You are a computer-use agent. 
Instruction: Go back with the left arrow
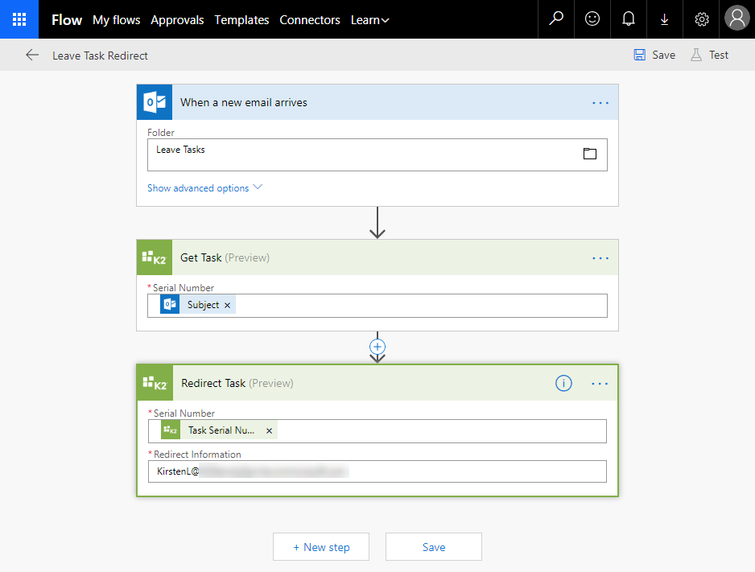point(32,56)
